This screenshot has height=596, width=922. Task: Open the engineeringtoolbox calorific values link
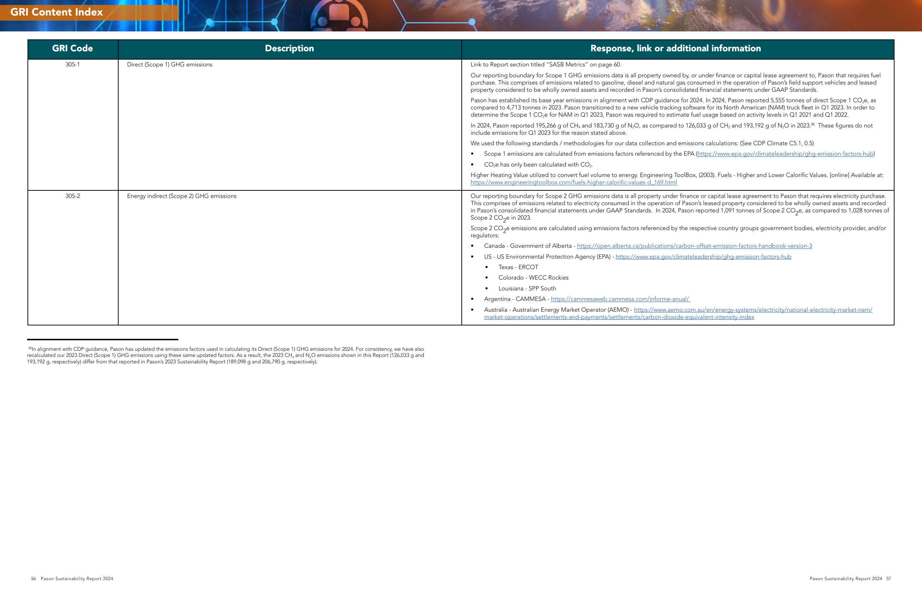click(x=574, y=182)
